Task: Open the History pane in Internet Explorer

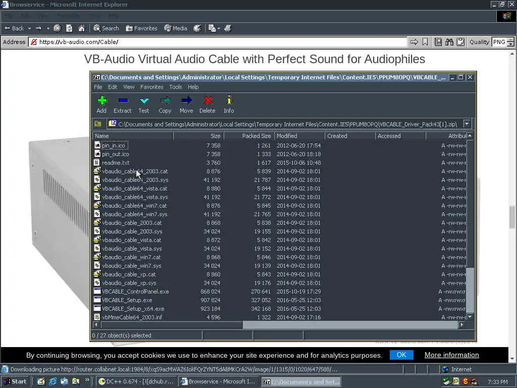Action: click(x=197, y=28)
